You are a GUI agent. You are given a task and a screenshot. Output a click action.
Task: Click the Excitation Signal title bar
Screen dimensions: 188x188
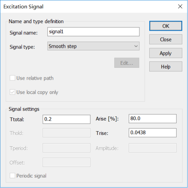(88, 6)
